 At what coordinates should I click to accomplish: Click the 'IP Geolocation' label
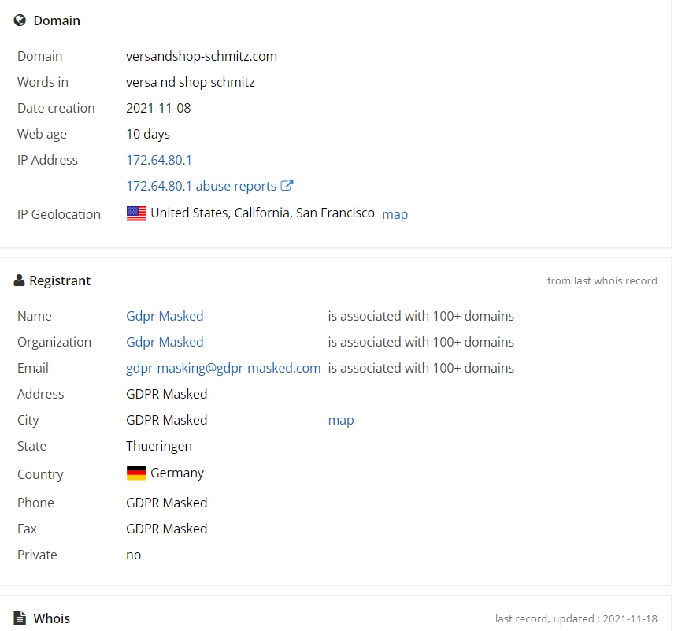[x=59, y=214]
